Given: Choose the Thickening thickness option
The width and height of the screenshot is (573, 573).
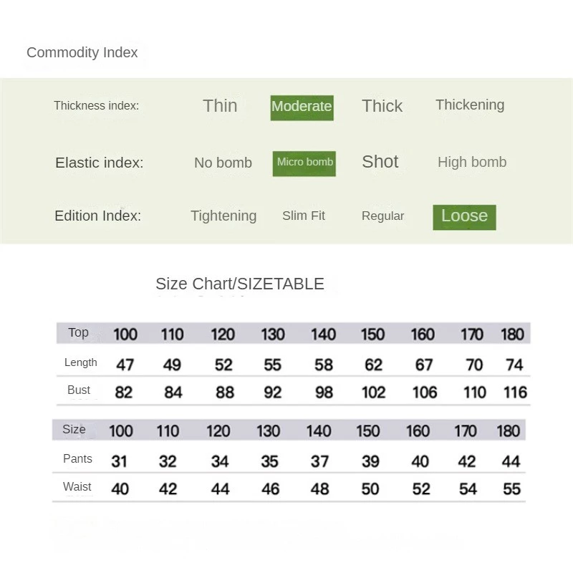Looking at the screenshot, I should (470, 105).
